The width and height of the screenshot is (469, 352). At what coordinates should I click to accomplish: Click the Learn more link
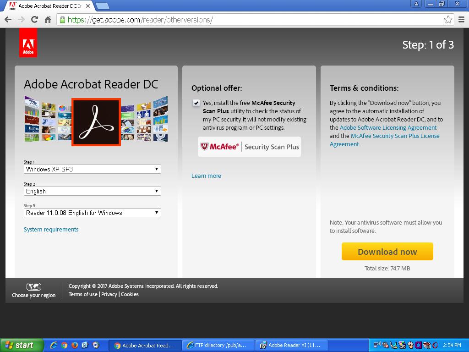[x=206, y=176]
